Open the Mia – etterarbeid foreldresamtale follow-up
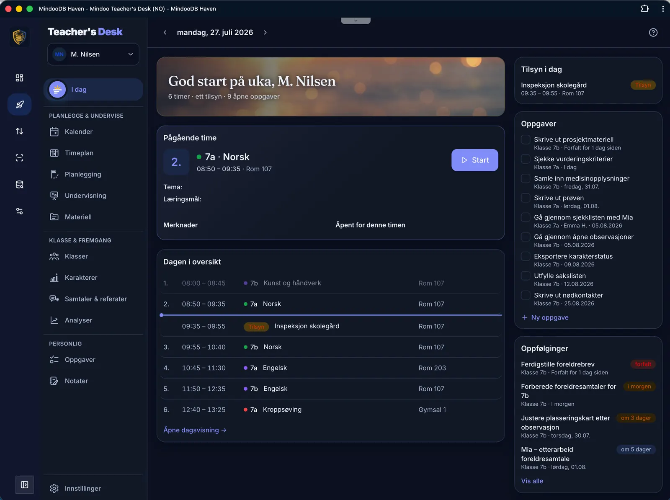 [588, 458]
